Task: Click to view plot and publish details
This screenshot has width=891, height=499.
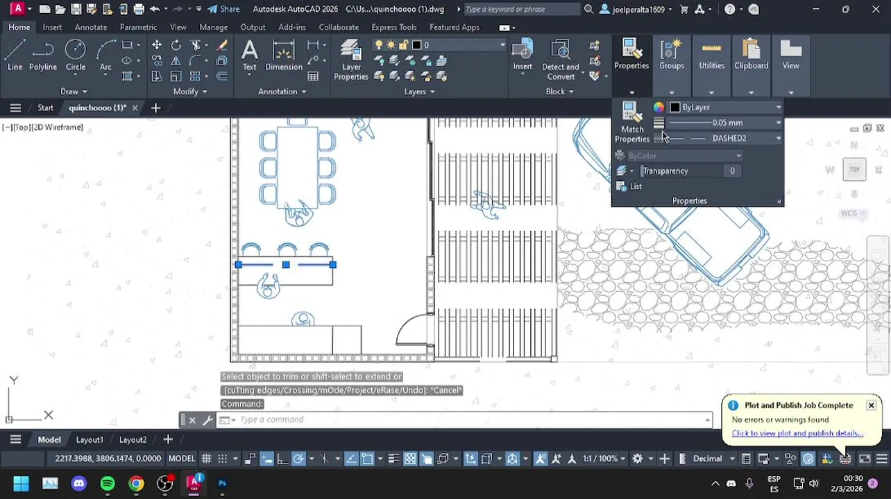Action: click(797, 433)
